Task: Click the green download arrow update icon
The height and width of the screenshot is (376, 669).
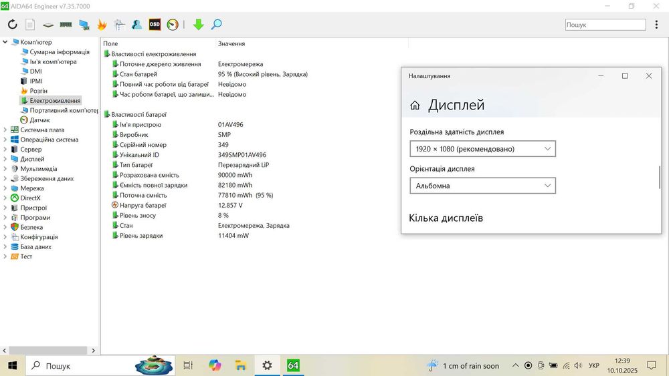Action: point(199,25)
